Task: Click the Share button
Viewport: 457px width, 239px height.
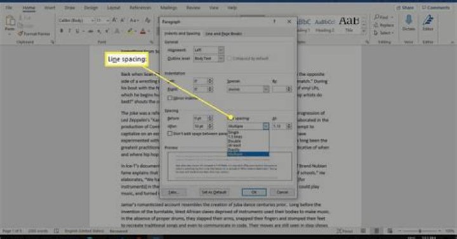Action: 406,8
